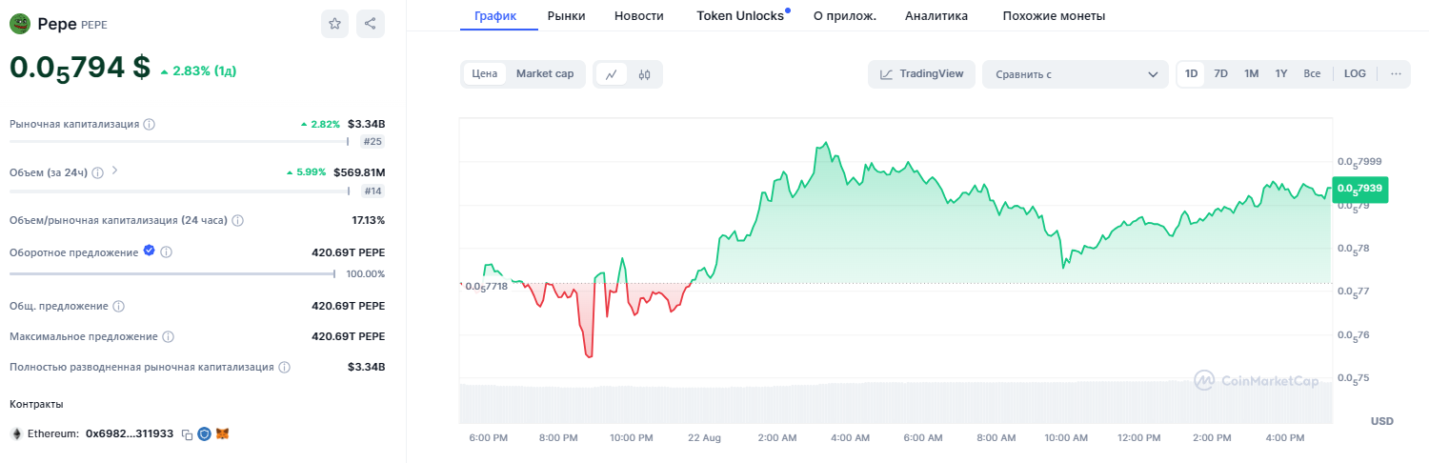The width and height of the screenshot is (1429, 463).
Task: Select the 7D time range
Action: click(1220, 74)
